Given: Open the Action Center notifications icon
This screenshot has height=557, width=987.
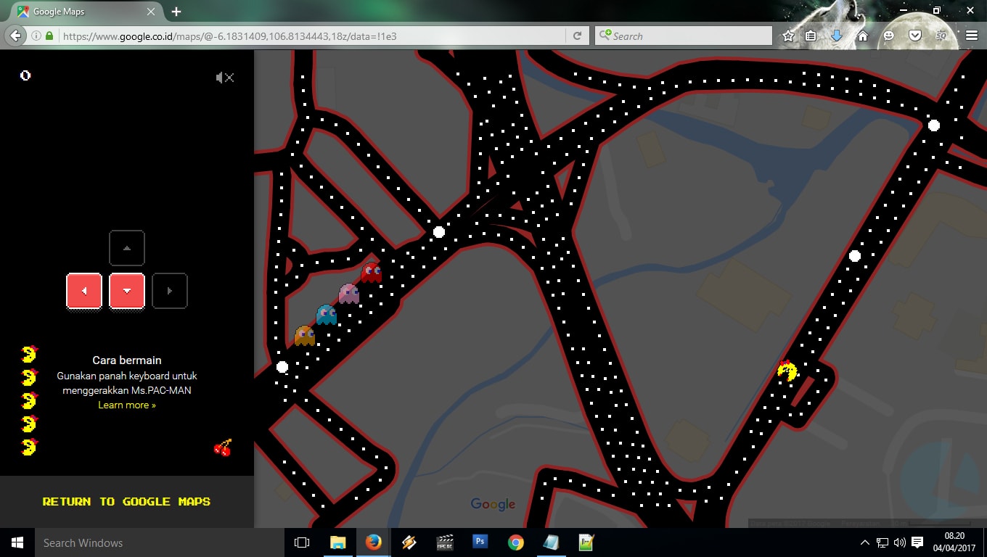Looking at the screenshot, I should [917, 542].
